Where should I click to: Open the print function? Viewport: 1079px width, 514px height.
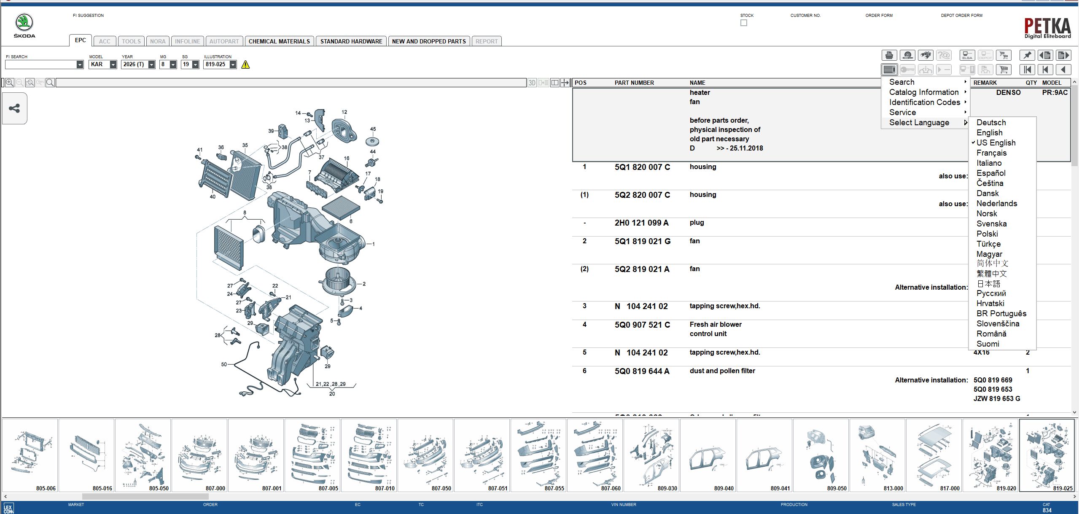click(x=890, y=55)
